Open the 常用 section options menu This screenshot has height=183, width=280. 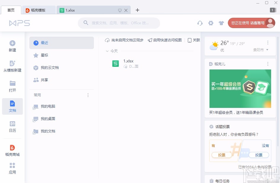(88, 95)
